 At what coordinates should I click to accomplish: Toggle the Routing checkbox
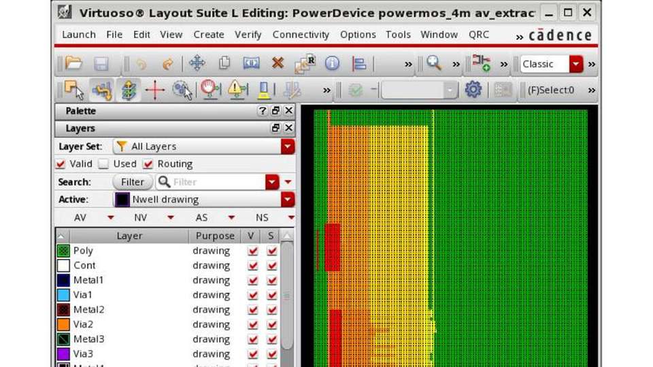[x=148, y=164]
